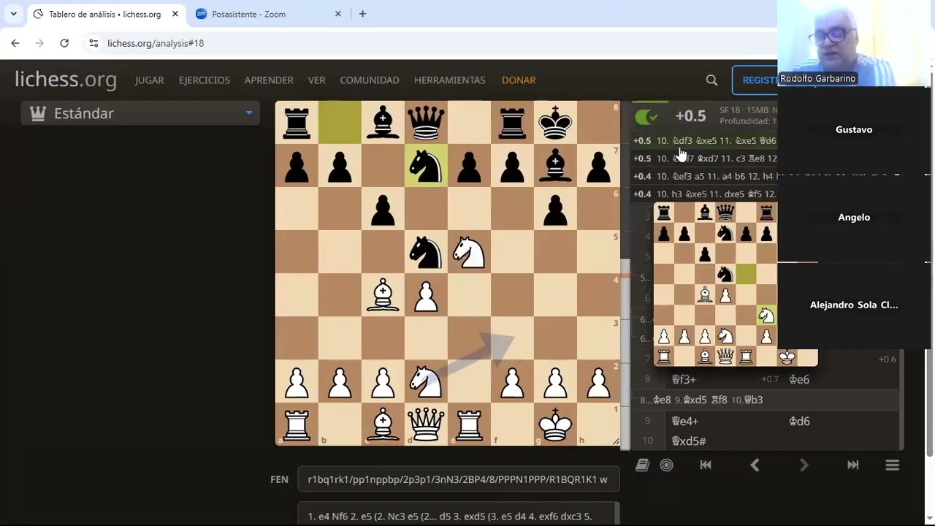The height and width of the screenshot is (526, 935).
Task: Select the black bishop on g7
Action: pos(555,166)
